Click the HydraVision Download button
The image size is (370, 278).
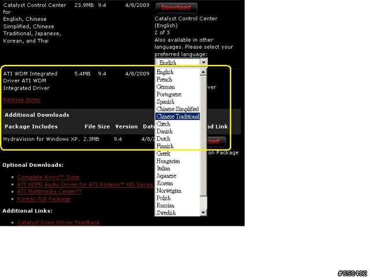[x=216, y=141]
